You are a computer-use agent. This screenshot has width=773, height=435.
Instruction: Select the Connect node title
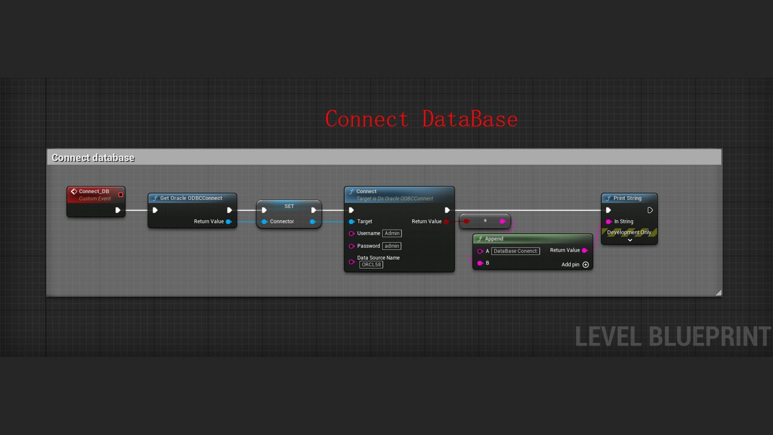click(367, 192)
